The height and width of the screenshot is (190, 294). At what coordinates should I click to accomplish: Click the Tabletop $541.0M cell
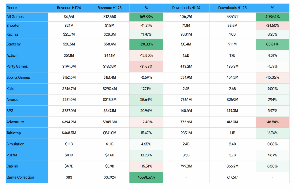(110, 133)
